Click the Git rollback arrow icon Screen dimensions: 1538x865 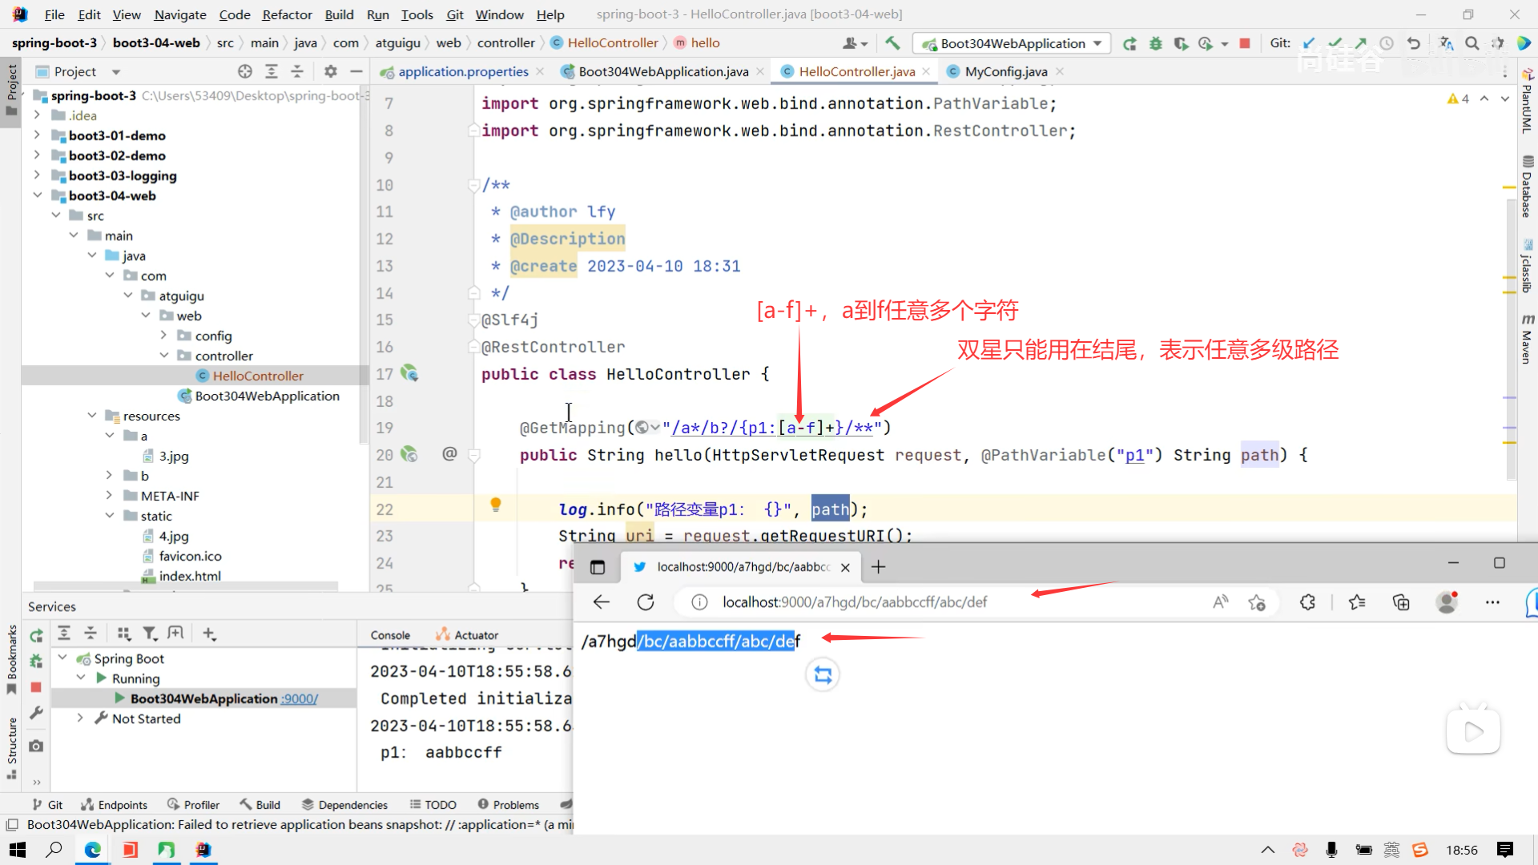tap(1414, 43)
